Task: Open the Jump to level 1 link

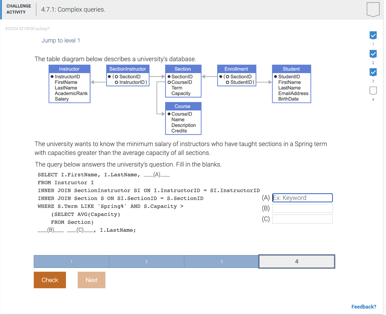Action: [x=61, y=40]
